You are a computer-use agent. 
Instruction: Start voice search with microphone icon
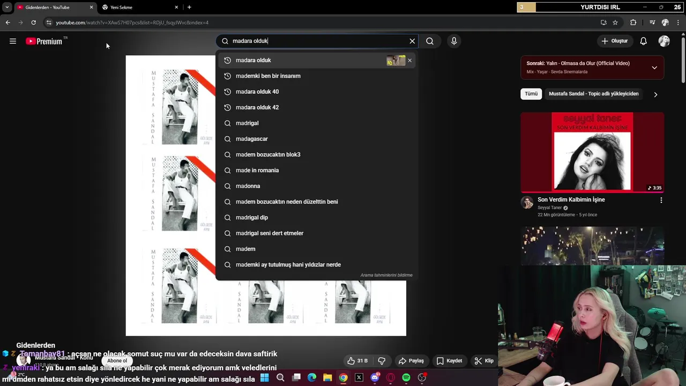pyautogui.click(x=454, y=41)
